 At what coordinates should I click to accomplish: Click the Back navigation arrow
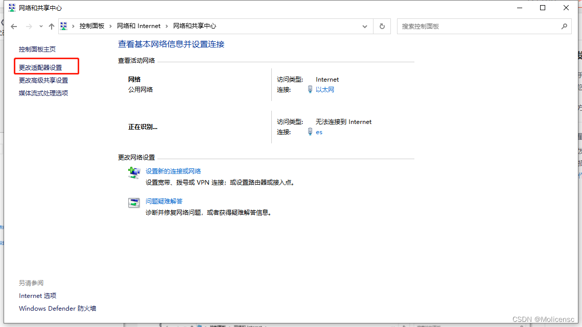14,26
